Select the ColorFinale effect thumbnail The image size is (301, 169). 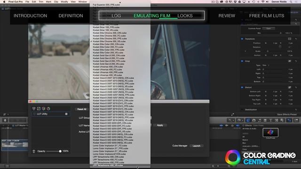(270, 132)
